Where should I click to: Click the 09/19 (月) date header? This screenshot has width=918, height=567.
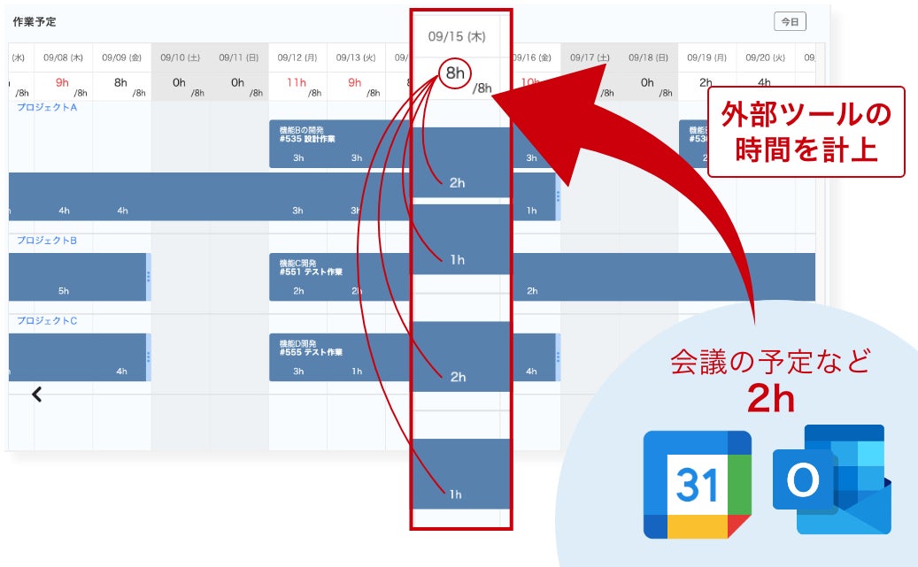(707, 57)
